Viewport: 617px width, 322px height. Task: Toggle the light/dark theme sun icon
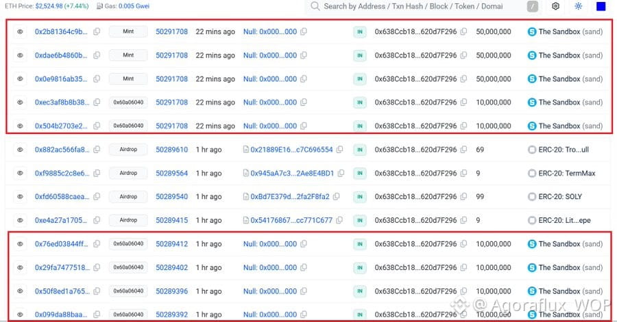click(x=578, y=6)
